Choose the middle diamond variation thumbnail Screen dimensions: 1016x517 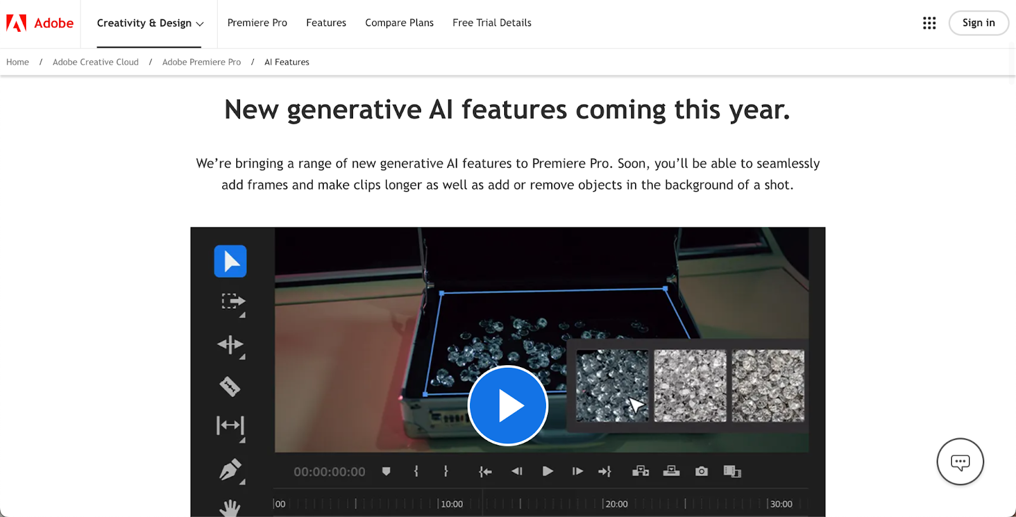pos(690,386)
